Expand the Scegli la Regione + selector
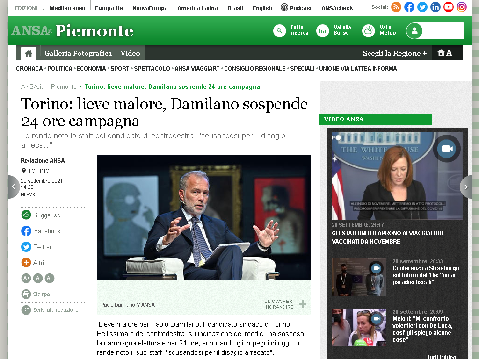Screen dimensions: 479x359 coord(395,53)
